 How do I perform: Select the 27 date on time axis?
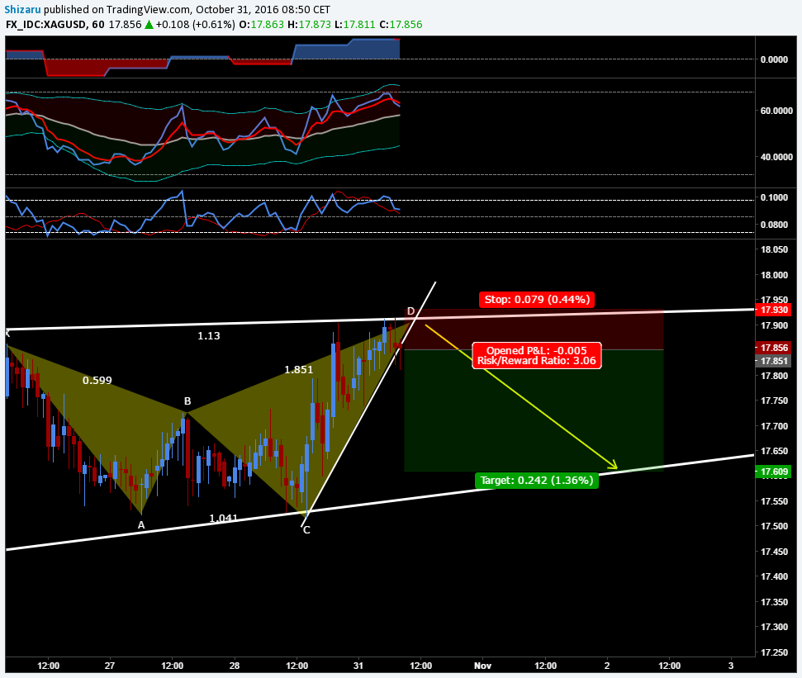click(x=110, y=666)
